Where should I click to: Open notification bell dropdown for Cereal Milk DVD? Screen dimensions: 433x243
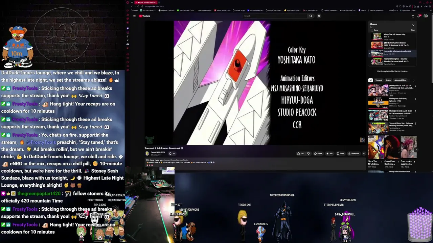172,154
